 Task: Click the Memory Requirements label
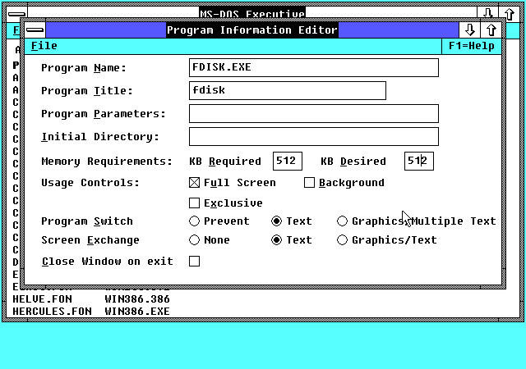click(107, 162)
